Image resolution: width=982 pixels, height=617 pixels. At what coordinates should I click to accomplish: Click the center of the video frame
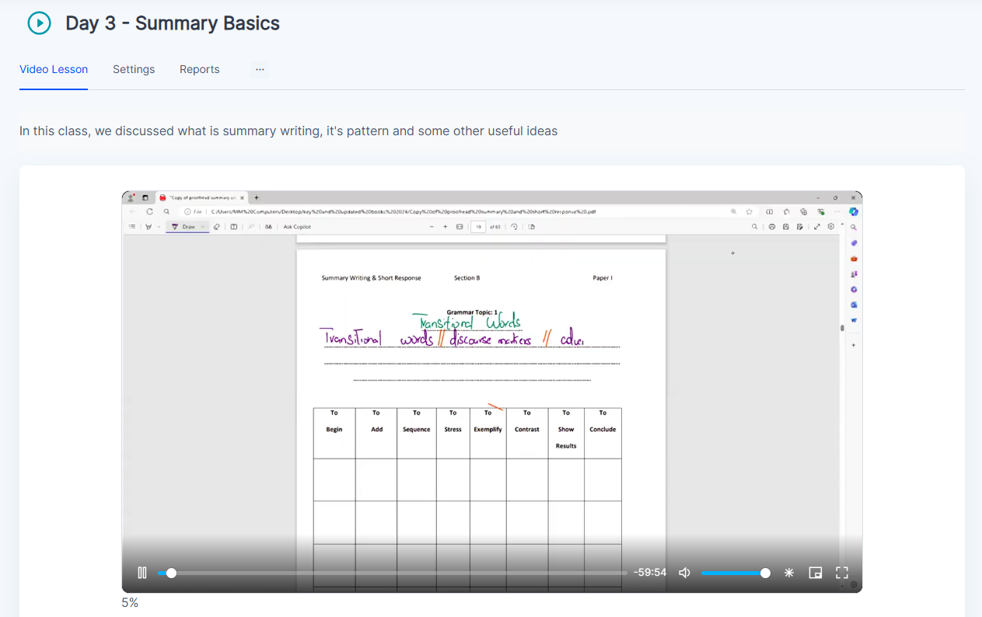[x=492, y=392]
